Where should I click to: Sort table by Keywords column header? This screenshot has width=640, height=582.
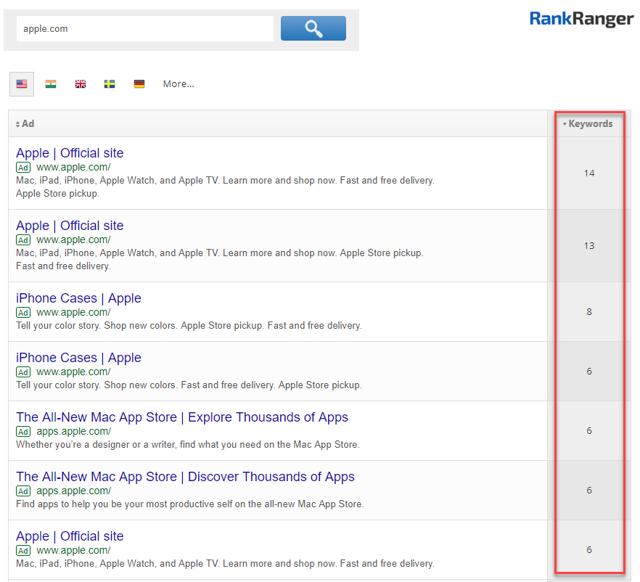[590, 124]
